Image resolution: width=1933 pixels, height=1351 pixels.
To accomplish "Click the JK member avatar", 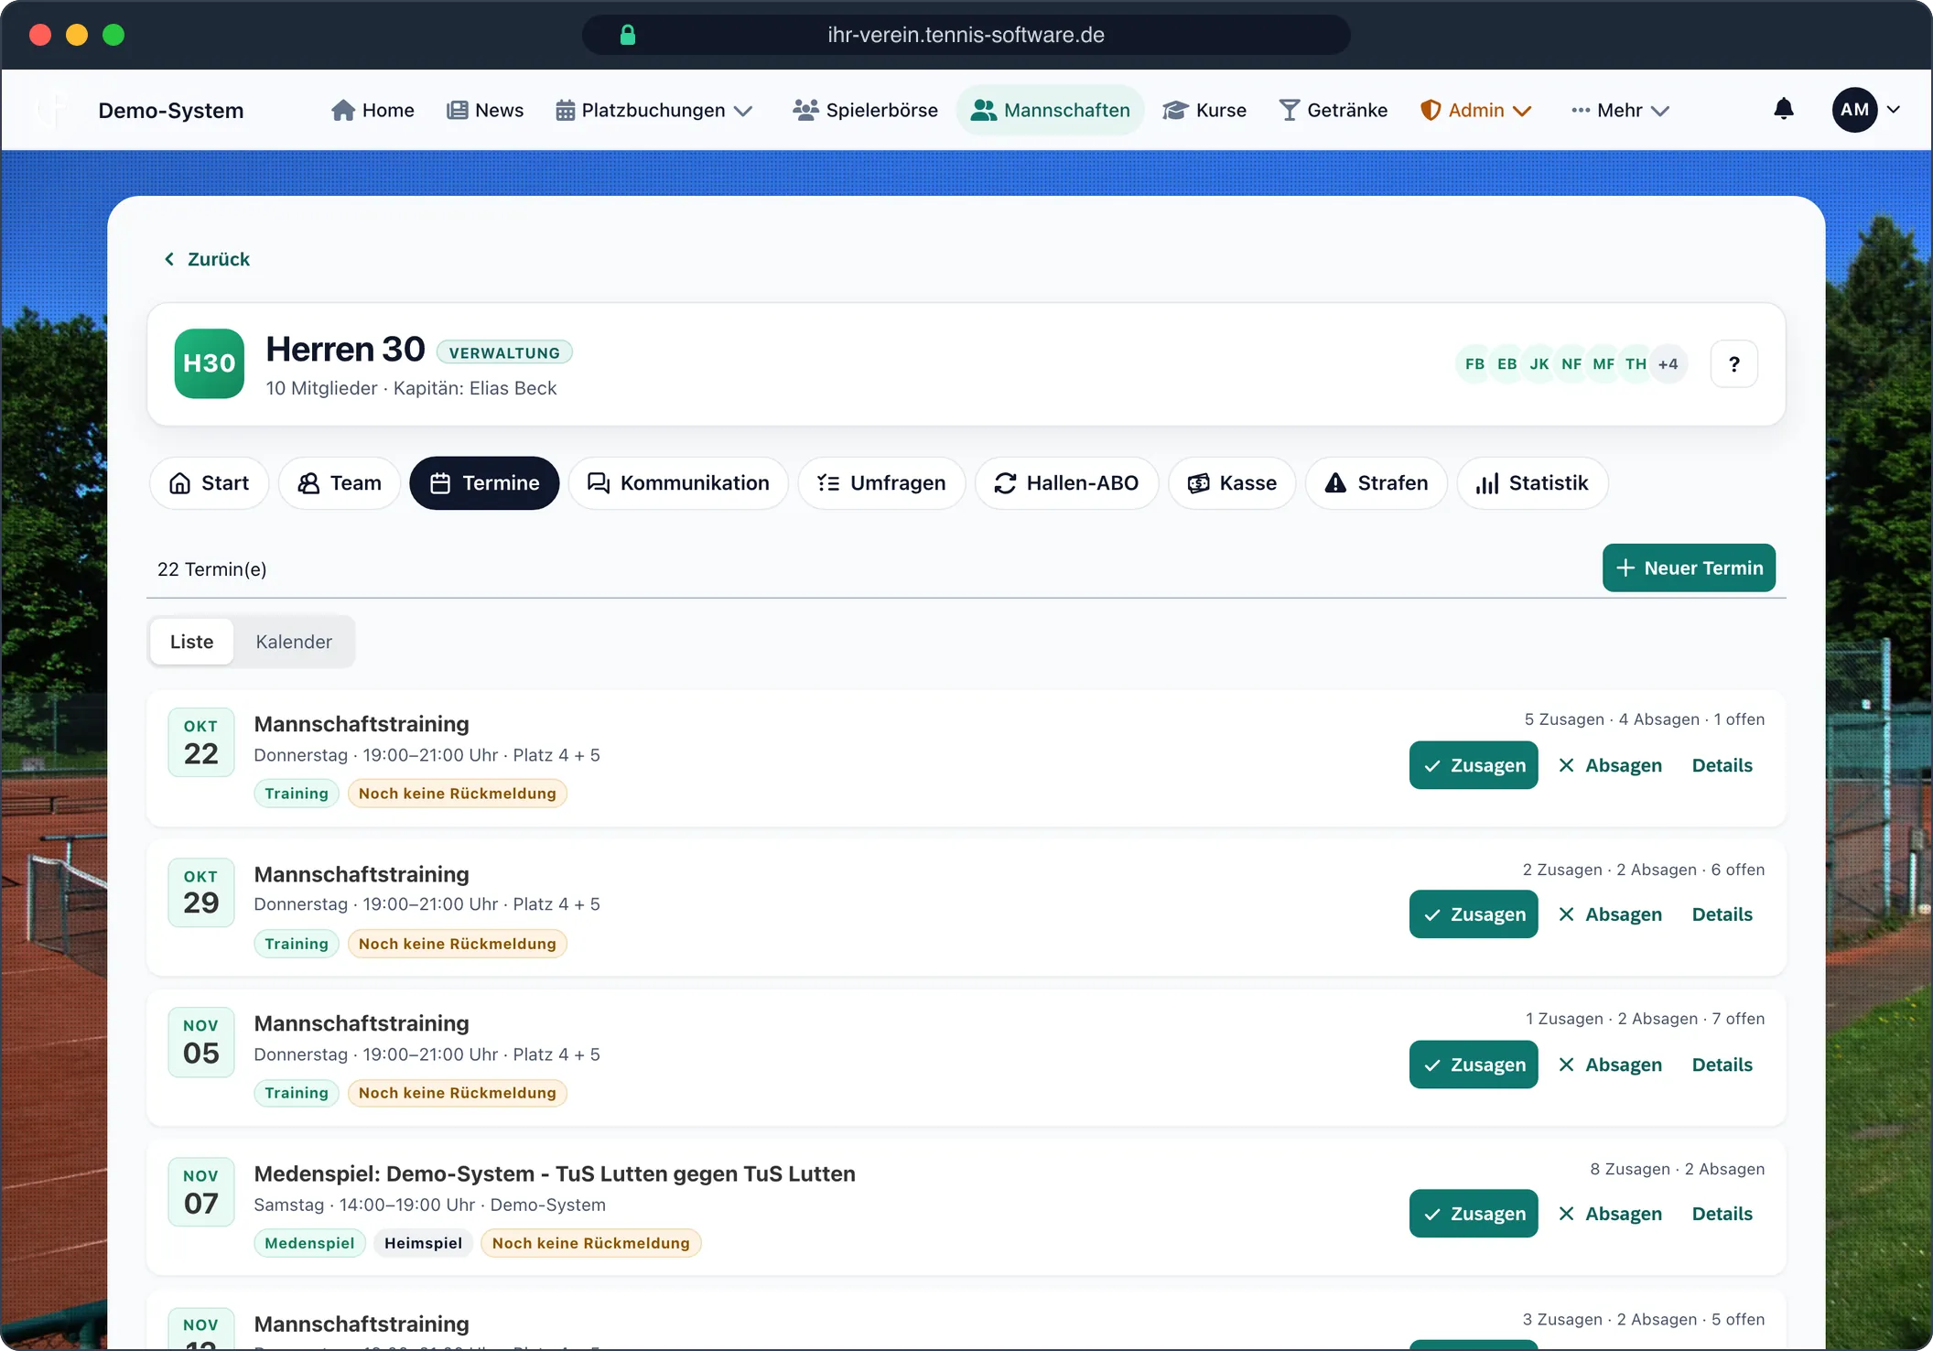I will pyautogui.click(x=1539, y=364).
